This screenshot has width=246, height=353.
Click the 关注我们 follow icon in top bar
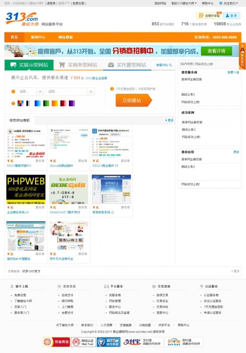pyautogui.click(x=220, y=3)
